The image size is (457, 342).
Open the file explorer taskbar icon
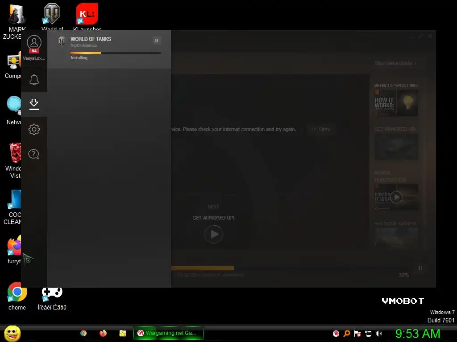(x=123, y=333)
